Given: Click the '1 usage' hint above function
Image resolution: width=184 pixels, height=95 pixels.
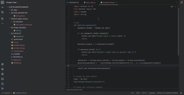Looking at the screenshot, I should [76, 23].
